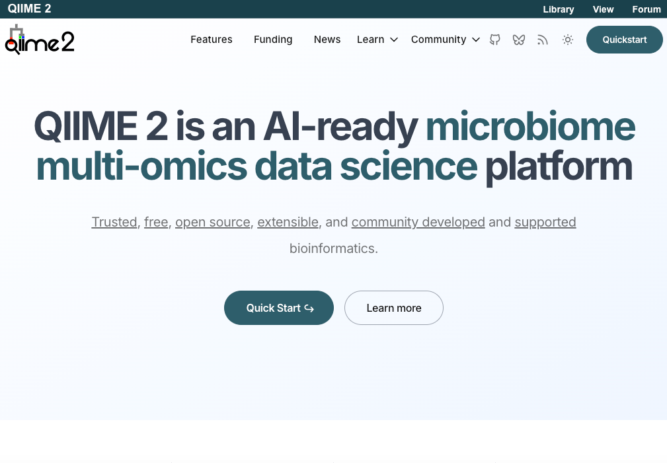
Task: Open the GitHub icon link
Action: 494,40
